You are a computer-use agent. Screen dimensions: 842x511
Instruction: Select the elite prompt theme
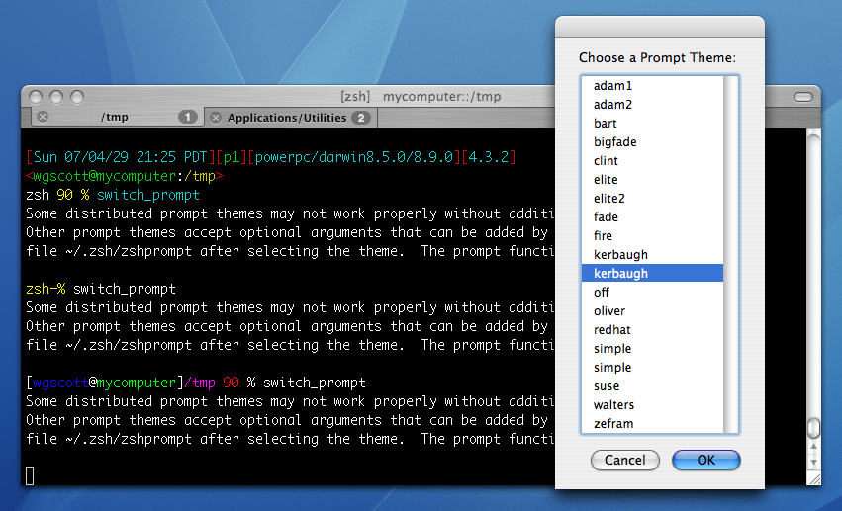tap(652, 180)
